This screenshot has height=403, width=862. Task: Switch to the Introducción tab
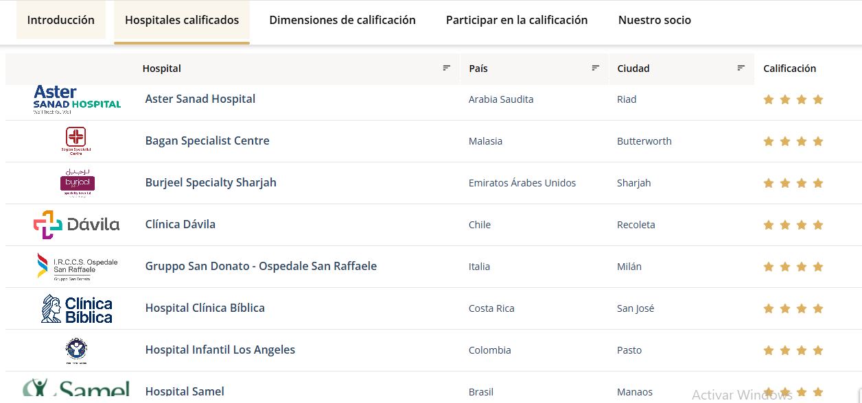(61, 20)
